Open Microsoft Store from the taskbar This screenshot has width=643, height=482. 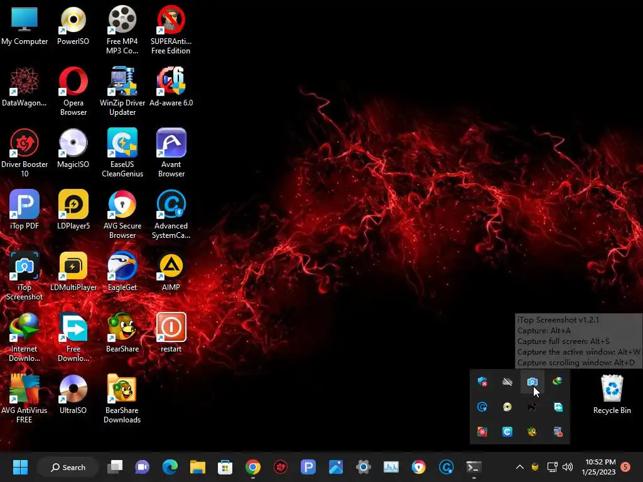[x=225, y=467]
